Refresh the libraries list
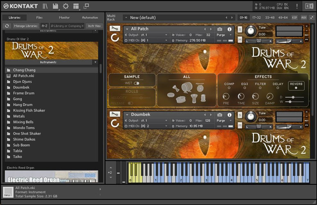The width and height of the screenshot is (317, 205). coord(7,26)
